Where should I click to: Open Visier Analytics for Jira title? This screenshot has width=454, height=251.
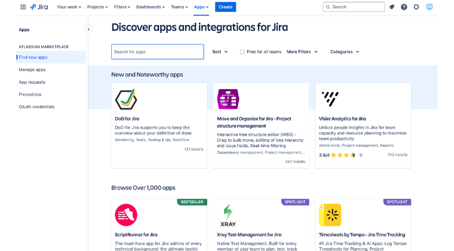point(342,119)
